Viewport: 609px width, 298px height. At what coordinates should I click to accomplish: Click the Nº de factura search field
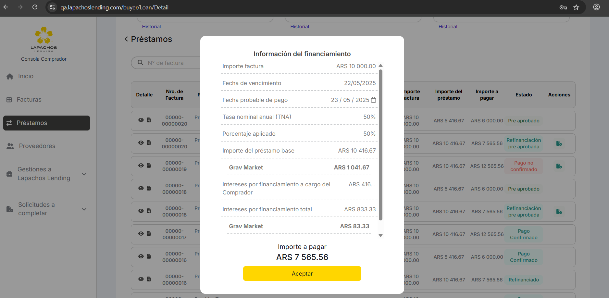tap(172, 63)
